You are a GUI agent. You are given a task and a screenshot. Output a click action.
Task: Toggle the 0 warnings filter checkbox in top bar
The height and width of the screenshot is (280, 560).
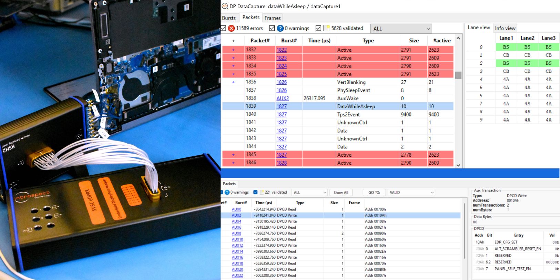(x=272, y=28)
